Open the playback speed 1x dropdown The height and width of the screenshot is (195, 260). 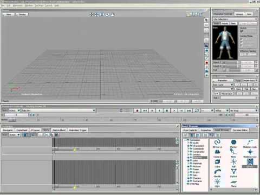[207, 110]
